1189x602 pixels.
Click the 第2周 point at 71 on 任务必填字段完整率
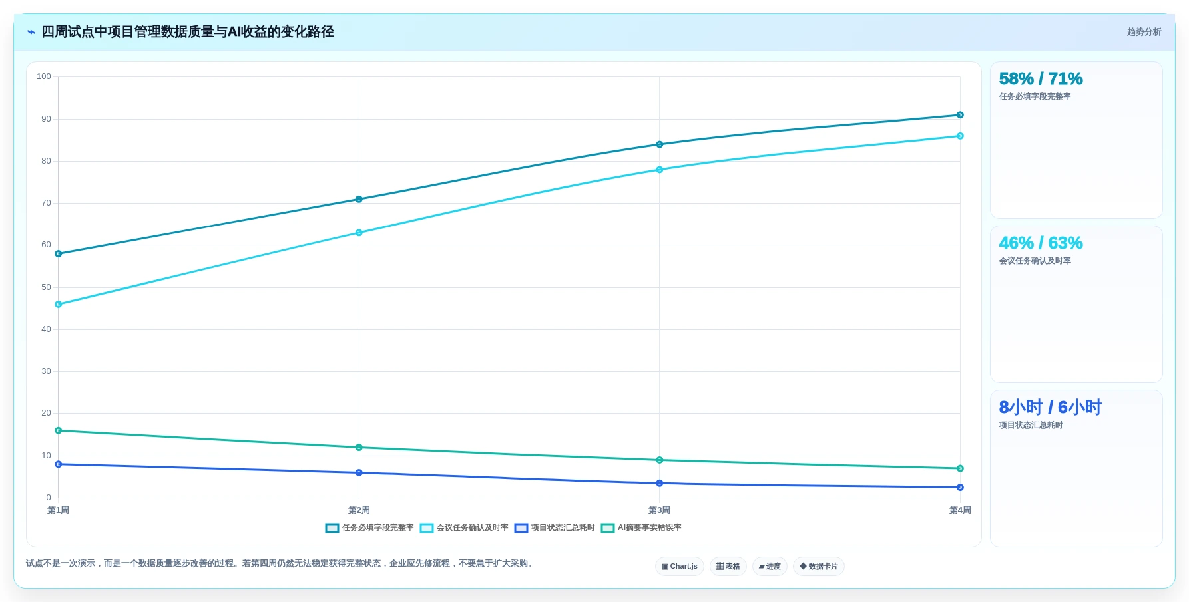click(359, 200)
